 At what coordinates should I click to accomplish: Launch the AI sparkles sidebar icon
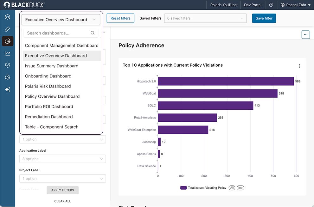(7, 89)
